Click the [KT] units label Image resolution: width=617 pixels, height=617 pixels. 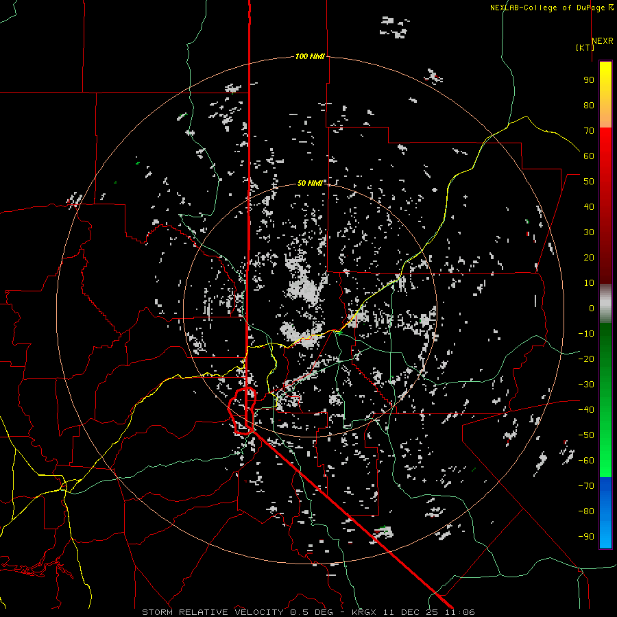point(585,47)
